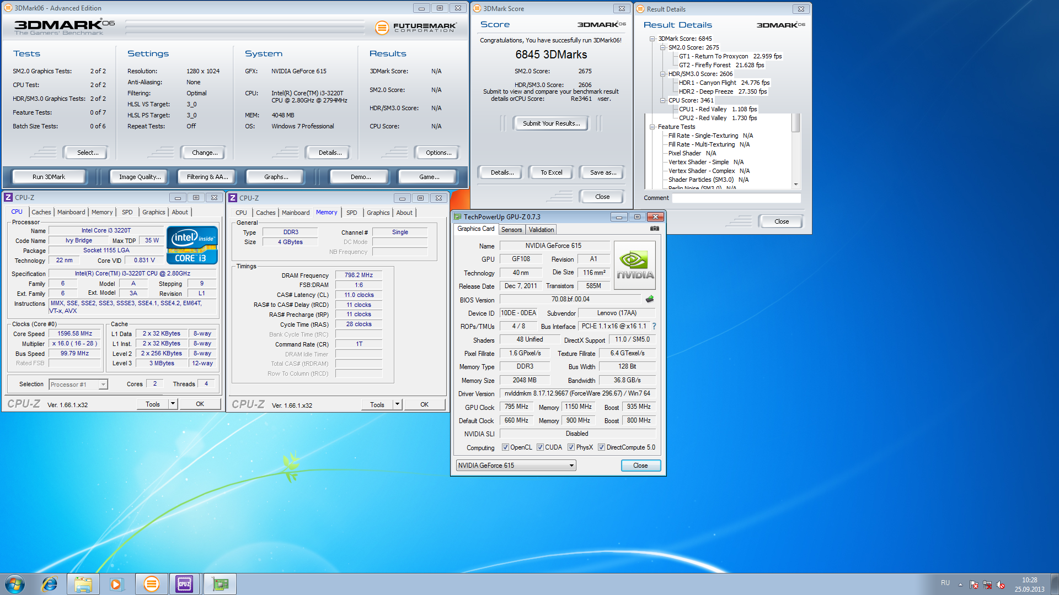Click the To Excel button
This screenshot has width=1059, height=595.
coord(551,172)
